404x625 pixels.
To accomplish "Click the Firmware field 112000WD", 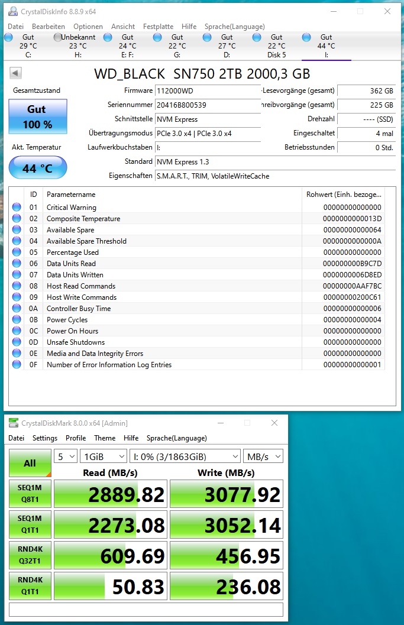I will click(208, 90).
